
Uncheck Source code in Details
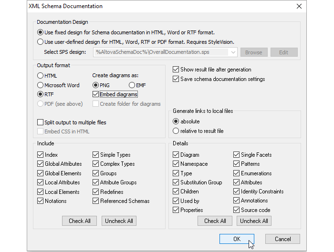[237, 210]
